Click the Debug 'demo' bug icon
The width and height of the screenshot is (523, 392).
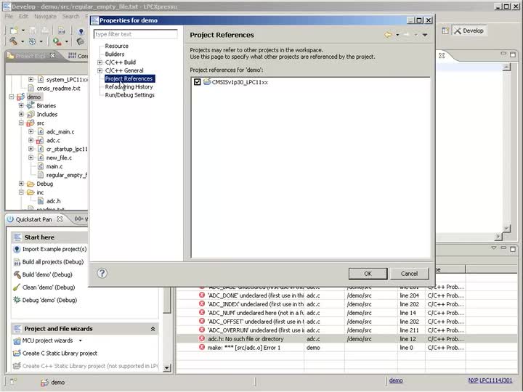pyautogui.click(x=16, y=301)
